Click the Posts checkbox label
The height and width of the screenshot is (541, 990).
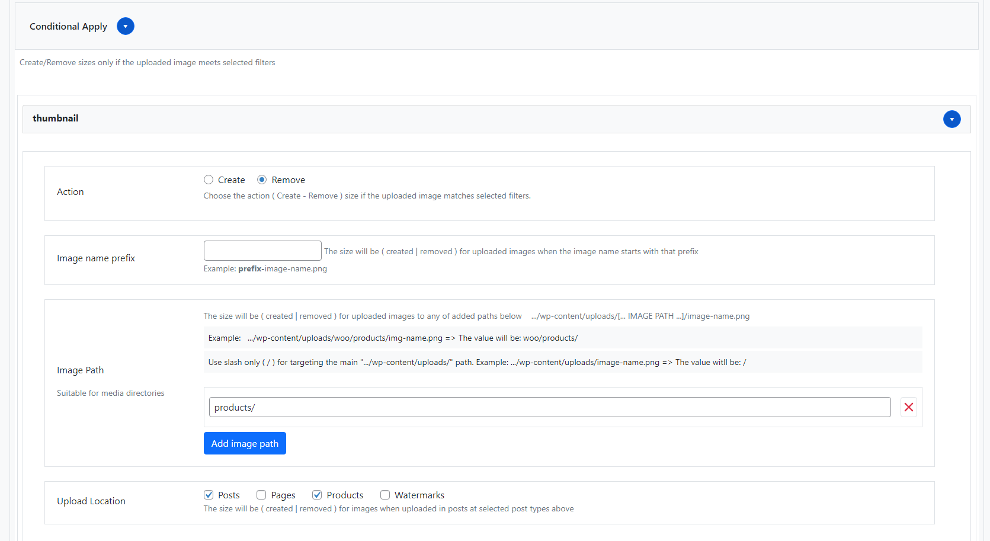[229, 495]
